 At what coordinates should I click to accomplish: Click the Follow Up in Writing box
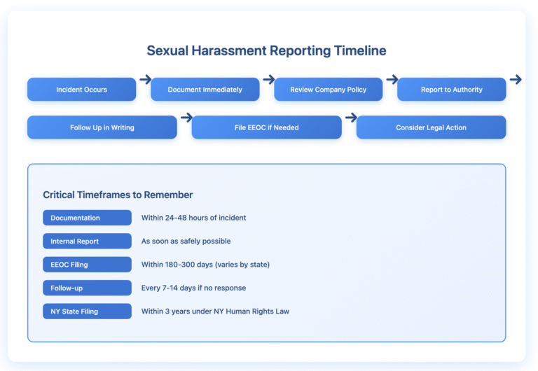[x=102, y=127]
